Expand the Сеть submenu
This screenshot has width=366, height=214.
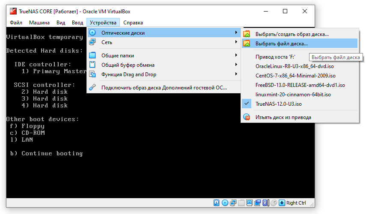click(x=164, y=42)
